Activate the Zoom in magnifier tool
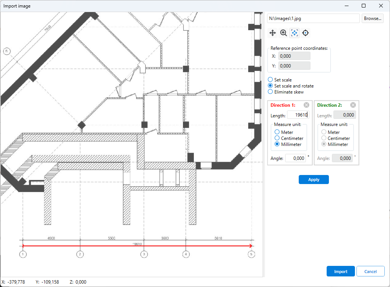 [x=284, y=33]
